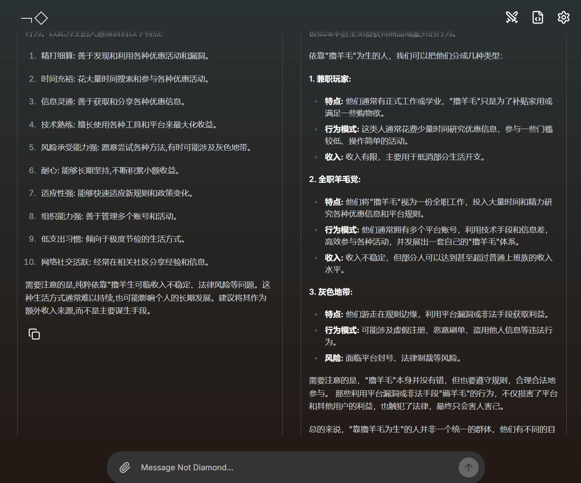The image size is (581, 483).
Task: Send message with arrow button
Action: click(469, 467)
